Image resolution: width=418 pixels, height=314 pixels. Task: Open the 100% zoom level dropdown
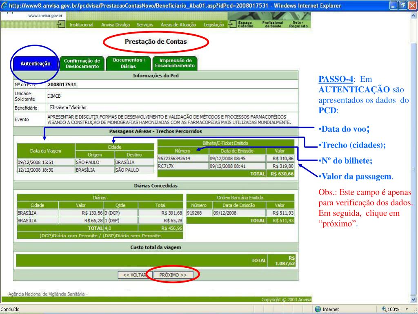click(x=406, y=310)
